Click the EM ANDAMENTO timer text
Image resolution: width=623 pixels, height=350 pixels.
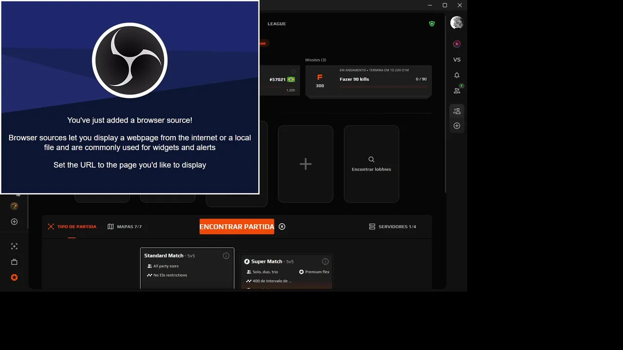click(374, 70)
